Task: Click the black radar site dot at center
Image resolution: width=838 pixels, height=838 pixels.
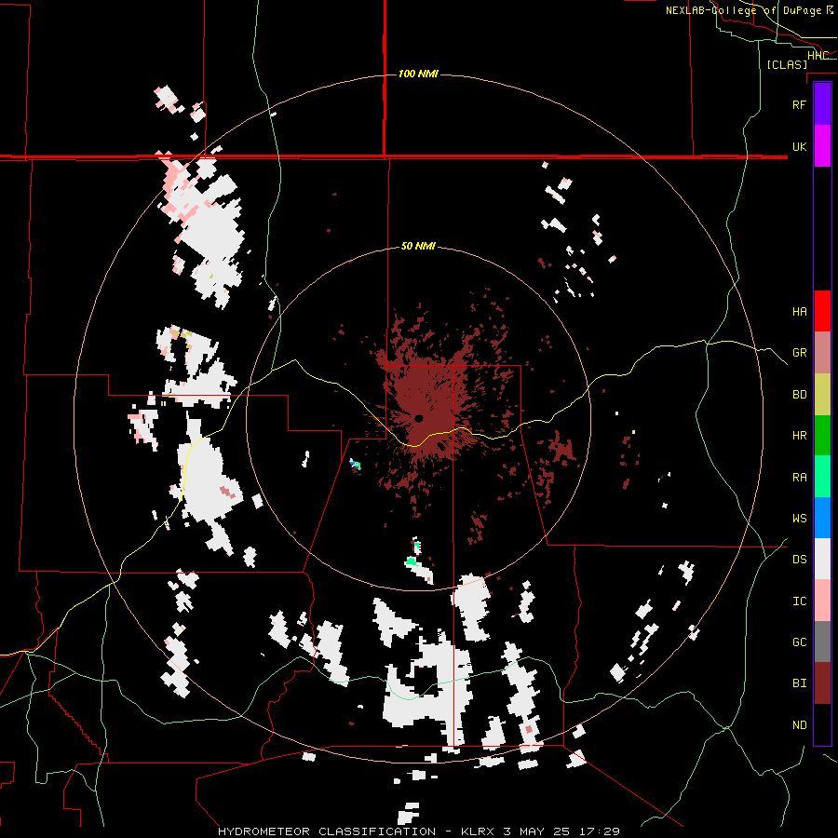Action: tap(418, 418)
